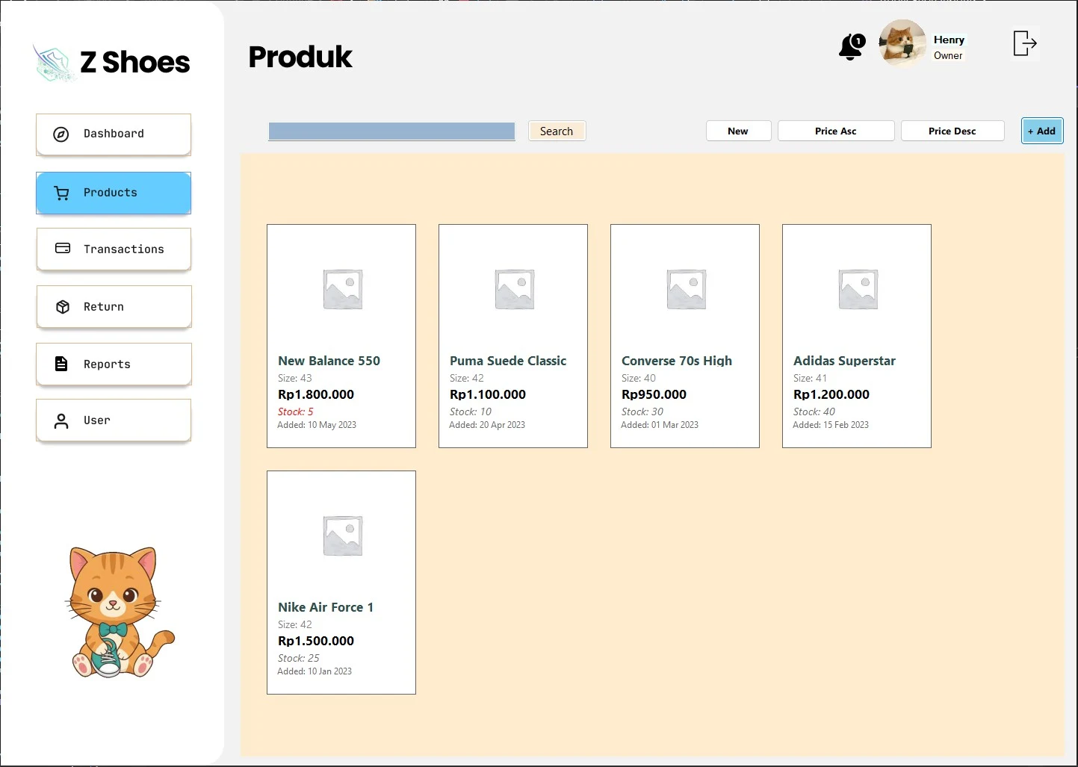Select the New Balance 550 product title
Image resolution: width=1078 pixels, height=767 pixels.
329,361
